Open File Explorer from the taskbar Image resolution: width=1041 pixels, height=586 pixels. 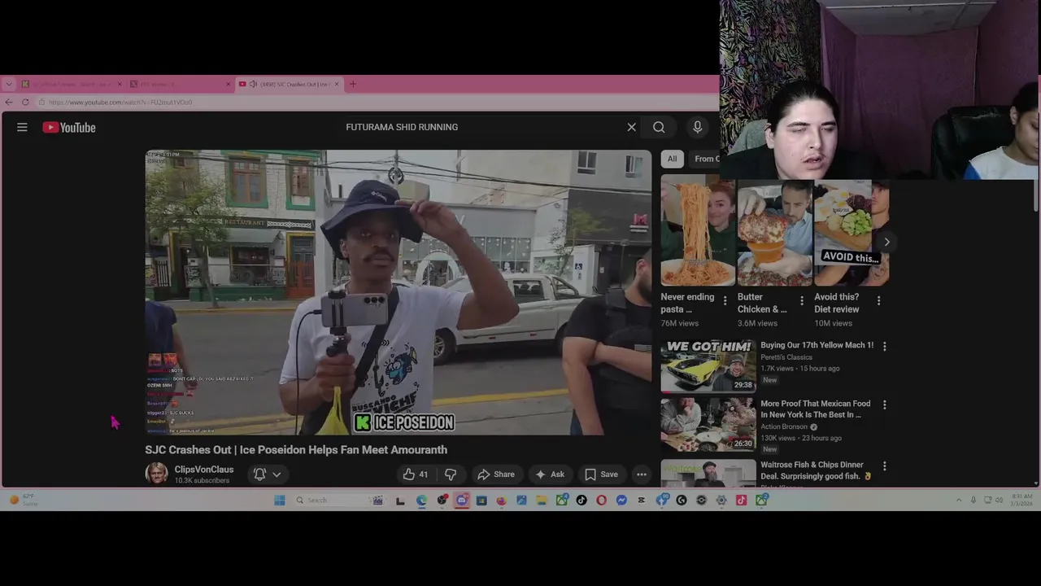542,500
